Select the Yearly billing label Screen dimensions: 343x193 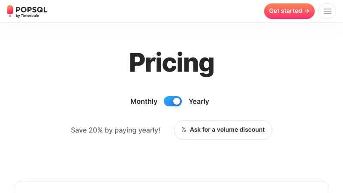[199, 101]
